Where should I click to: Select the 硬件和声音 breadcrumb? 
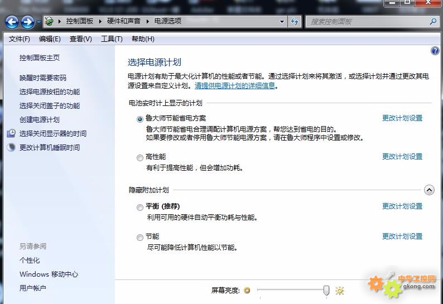click(x=124, y=21)
